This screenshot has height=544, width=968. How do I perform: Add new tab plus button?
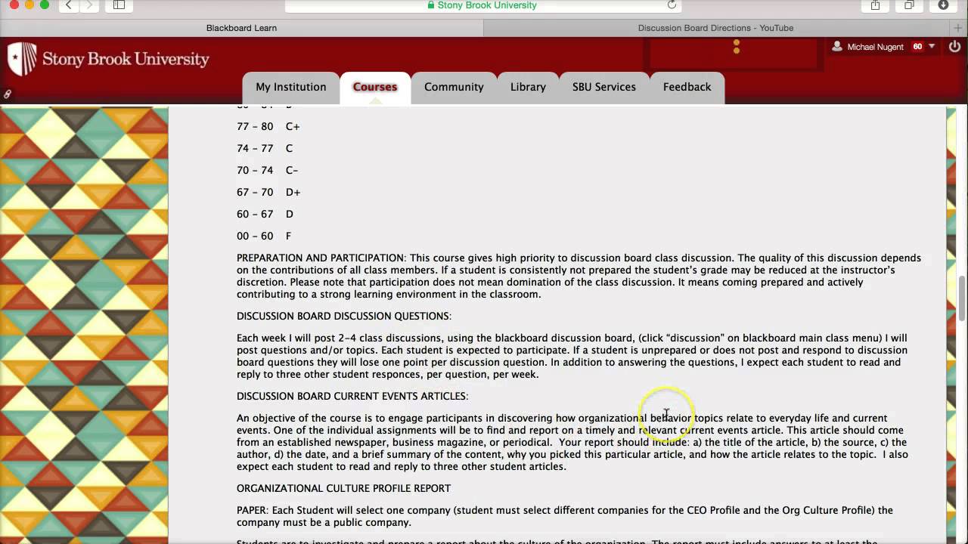pos(957,28)
